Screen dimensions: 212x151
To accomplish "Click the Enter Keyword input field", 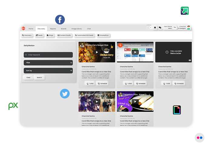I will point(48,55).
